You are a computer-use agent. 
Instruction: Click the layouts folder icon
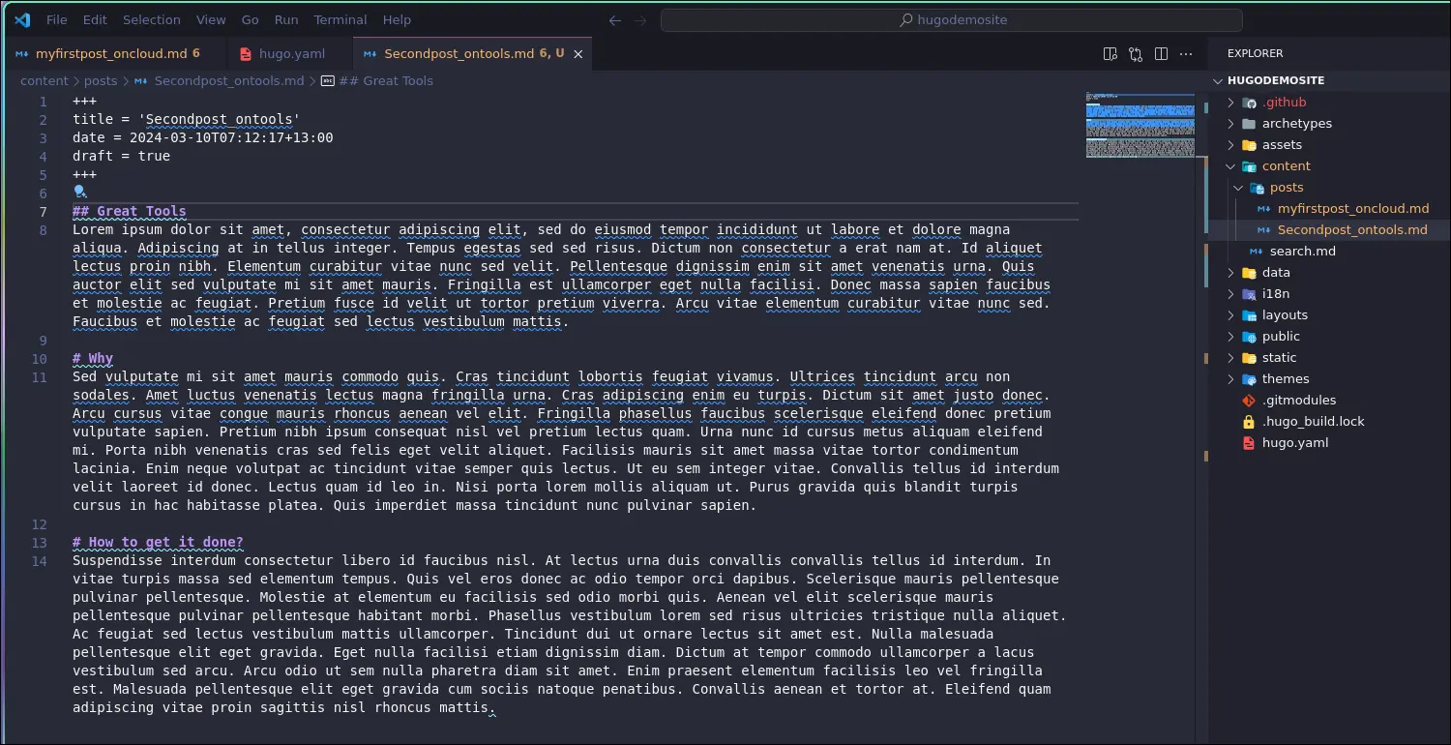(1249, 315)
